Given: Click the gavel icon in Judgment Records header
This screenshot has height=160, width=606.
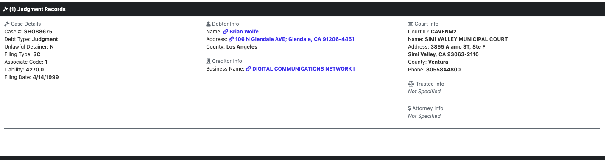Looking at the screenshot, I should (5, 9).
